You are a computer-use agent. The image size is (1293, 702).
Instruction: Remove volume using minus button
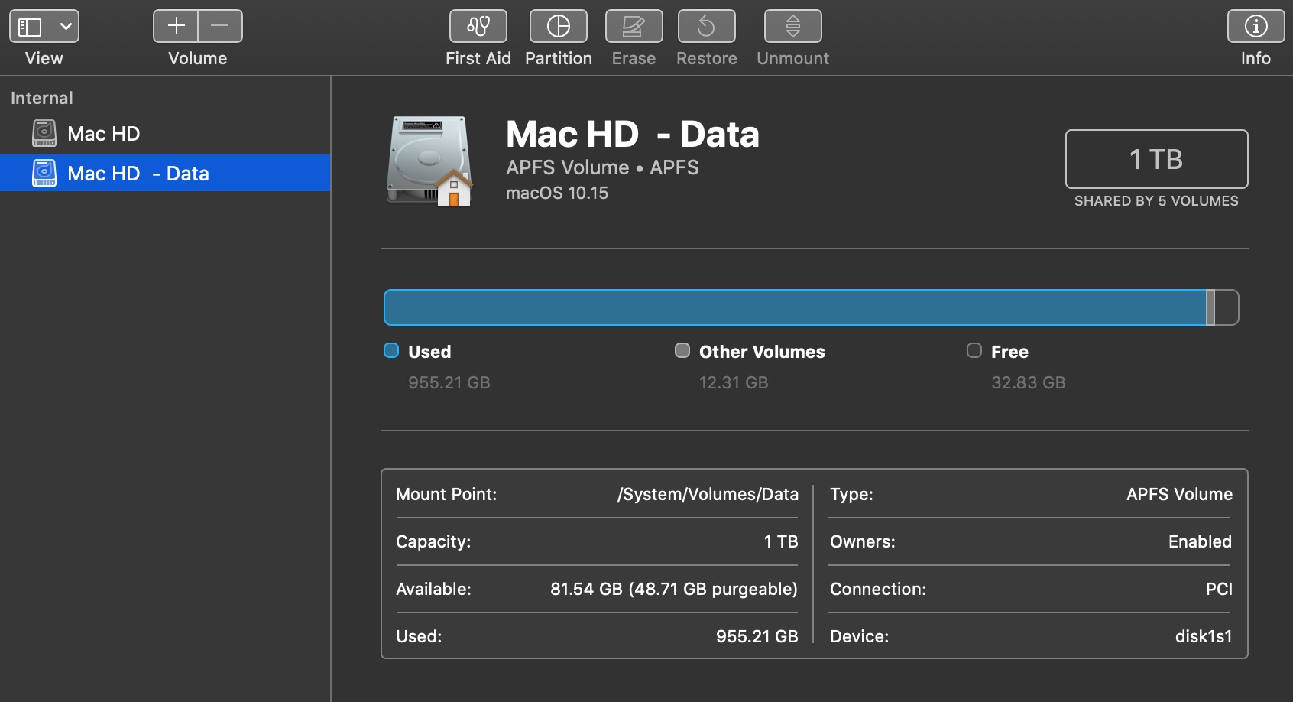[x=220, y=26]
